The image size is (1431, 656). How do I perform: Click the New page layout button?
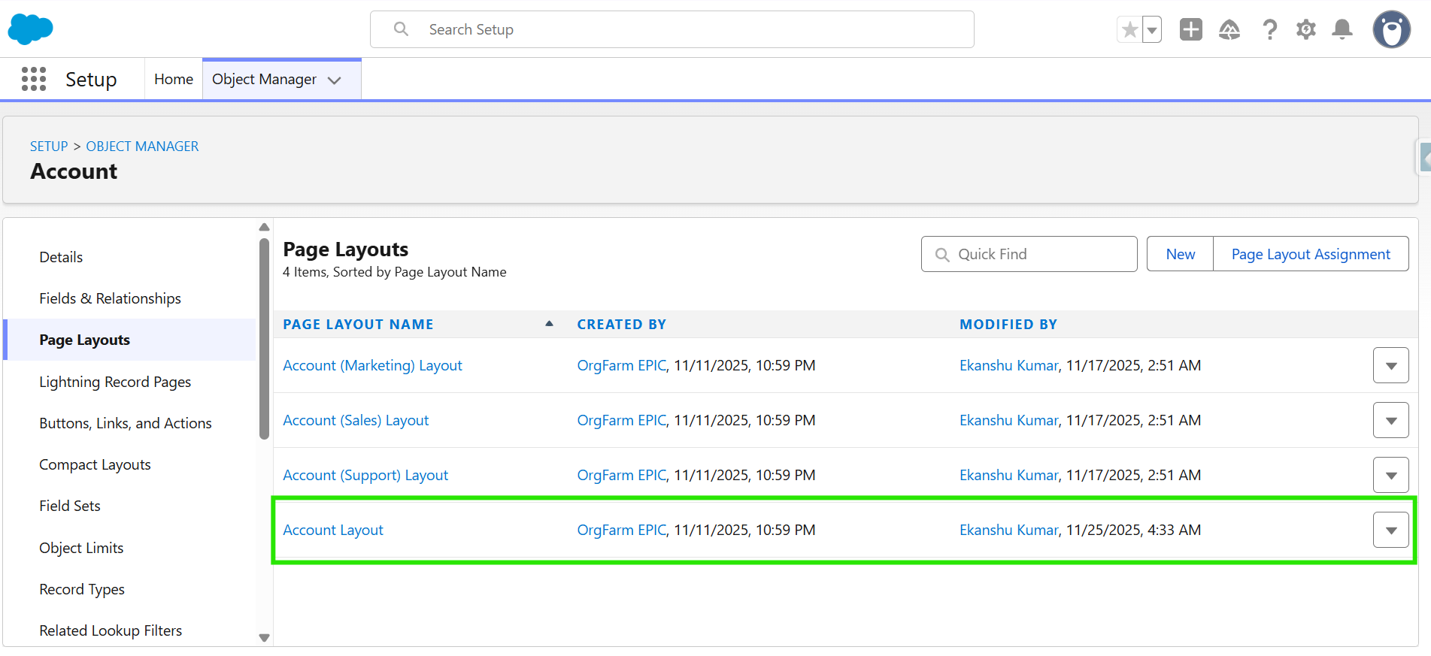coord(1180,254)
